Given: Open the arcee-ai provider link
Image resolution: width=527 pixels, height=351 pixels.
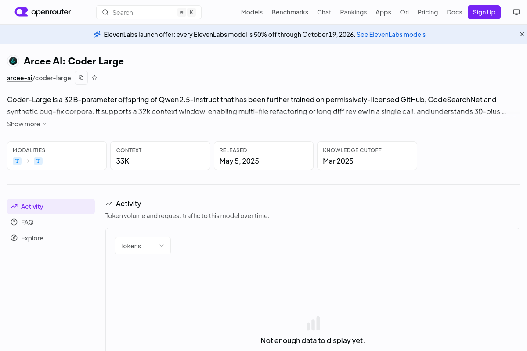Looking at the screenshot, I should tap(20, 78).
